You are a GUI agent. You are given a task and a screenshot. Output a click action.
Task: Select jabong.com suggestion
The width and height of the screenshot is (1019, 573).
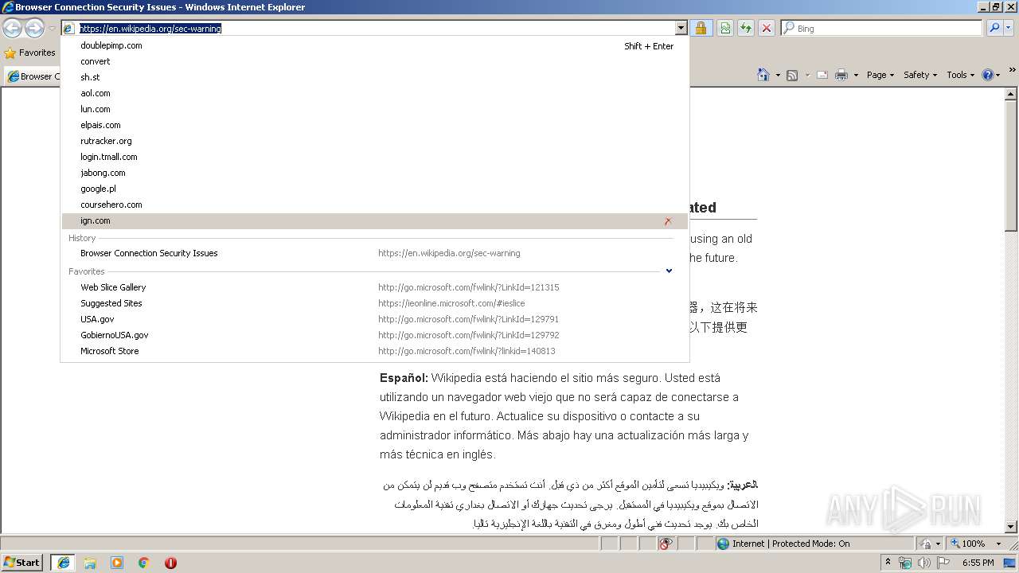(x=374, y=173)
